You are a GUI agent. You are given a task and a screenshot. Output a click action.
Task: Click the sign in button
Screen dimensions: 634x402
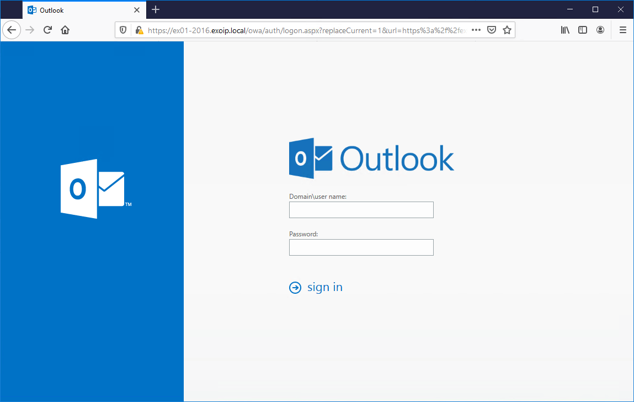coord(316,287)
